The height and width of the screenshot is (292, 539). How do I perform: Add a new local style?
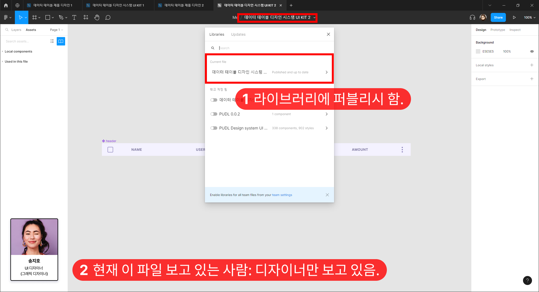(532, 65)
